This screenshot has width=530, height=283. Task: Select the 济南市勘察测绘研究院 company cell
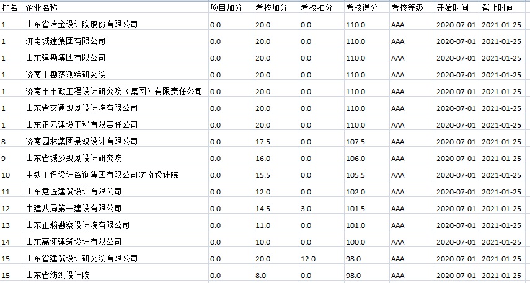coord(66,75)
